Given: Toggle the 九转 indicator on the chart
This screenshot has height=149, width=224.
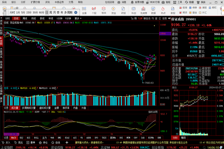Looking at the screenshot, I should tap(140, 18).
